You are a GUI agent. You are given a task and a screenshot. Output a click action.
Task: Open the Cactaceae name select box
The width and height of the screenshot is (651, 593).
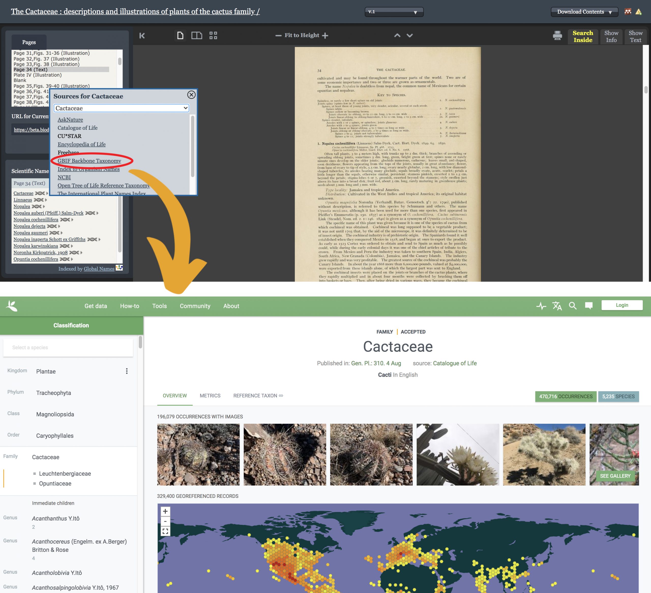tap(121, 108)
